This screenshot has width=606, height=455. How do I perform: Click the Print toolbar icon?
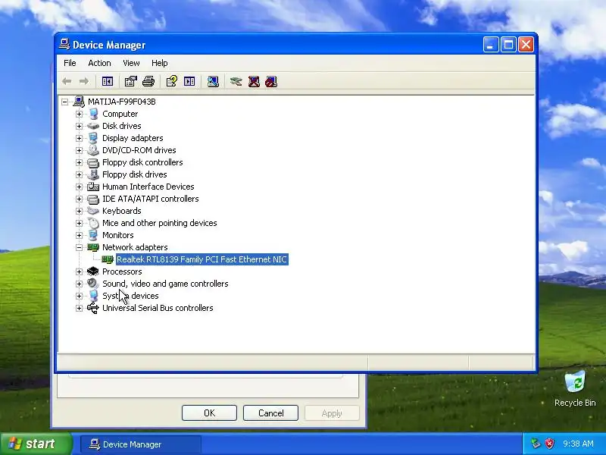click(x=148, y=81)
